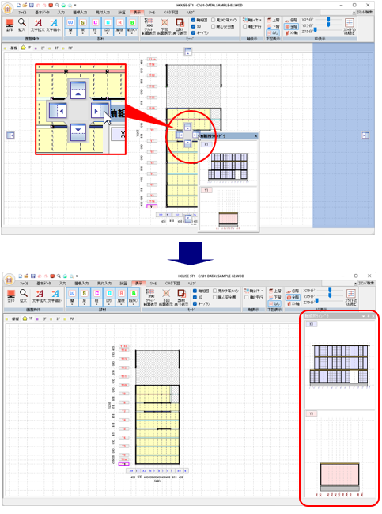382x514 pixels.
Task: Toggle the 軸組図 checkbox in the upper ribbon
Action: tap(193, 20)
